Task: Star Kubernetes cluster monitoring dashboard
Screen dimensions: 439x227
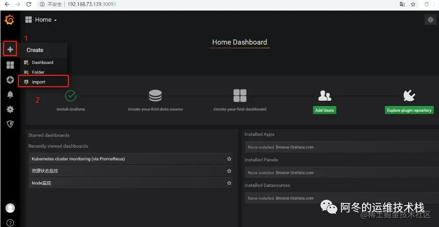Action: click(x=229, y=159)
